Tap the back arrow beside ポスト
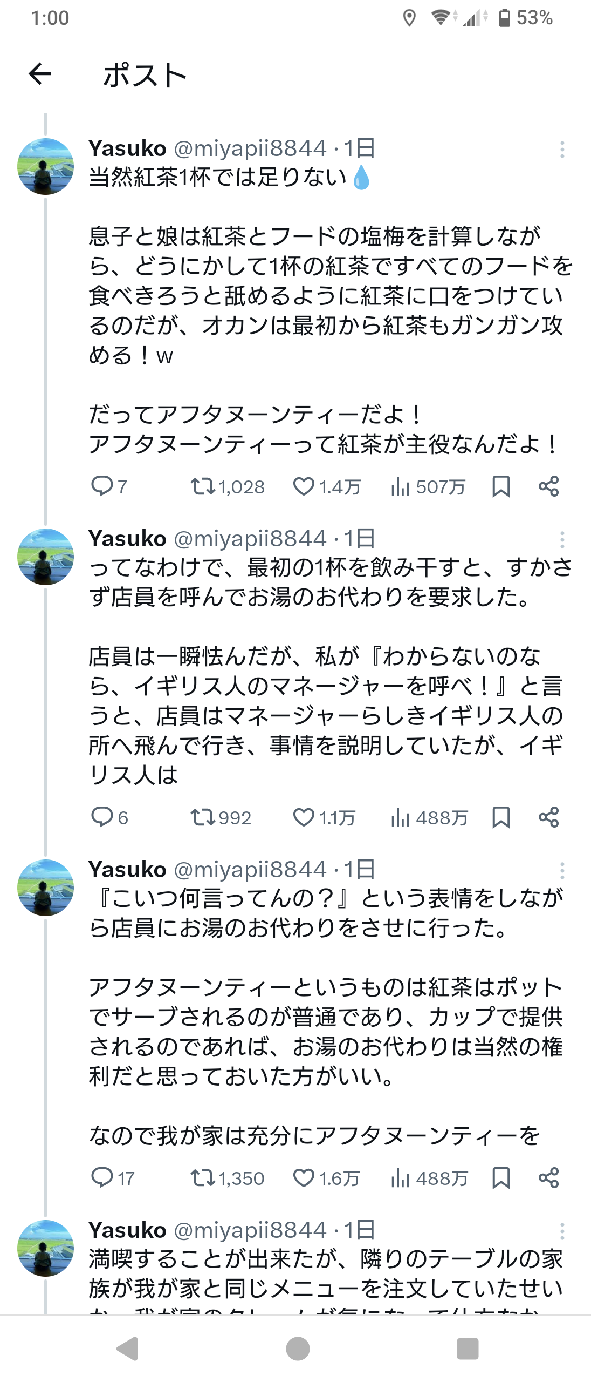Screen dimensions: 591x1382 tap(40, 74)
